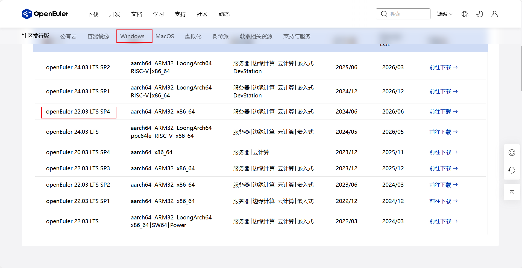Click 前往下载 in the 2024/05 release row

pos(443,132)
